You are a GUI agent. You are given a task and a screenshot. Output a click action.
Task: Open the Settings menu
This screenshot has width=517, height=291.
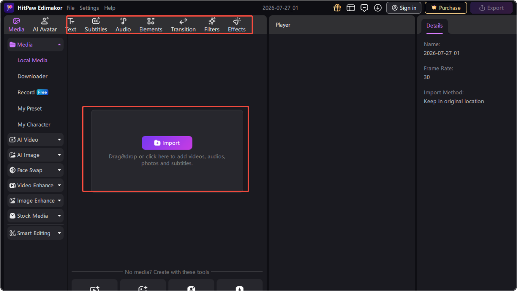click(x=89, y=8)
